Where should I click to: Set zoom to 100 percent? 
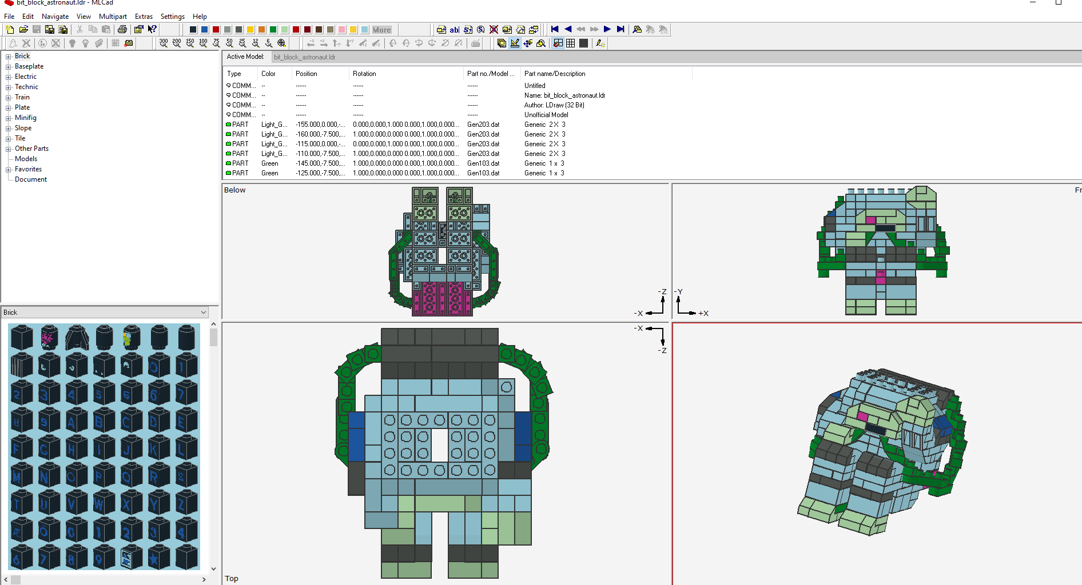203,43
